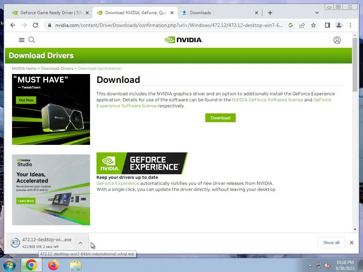Click the GeForce Experience banner image
This screenshot has width=363, height=272.
point(142,163)
